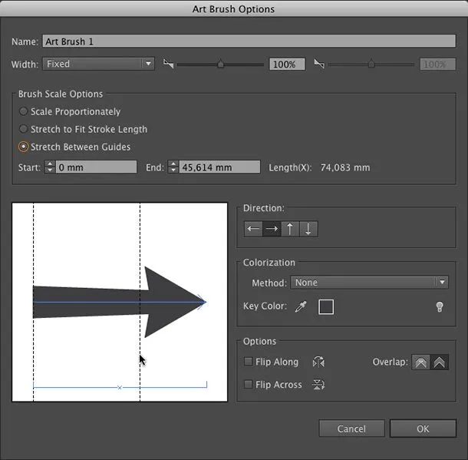Viewport: 468px width, 460px height.
Task: Choose the first Overlap option
Action: pyautogui.click(x=421, y=362)
